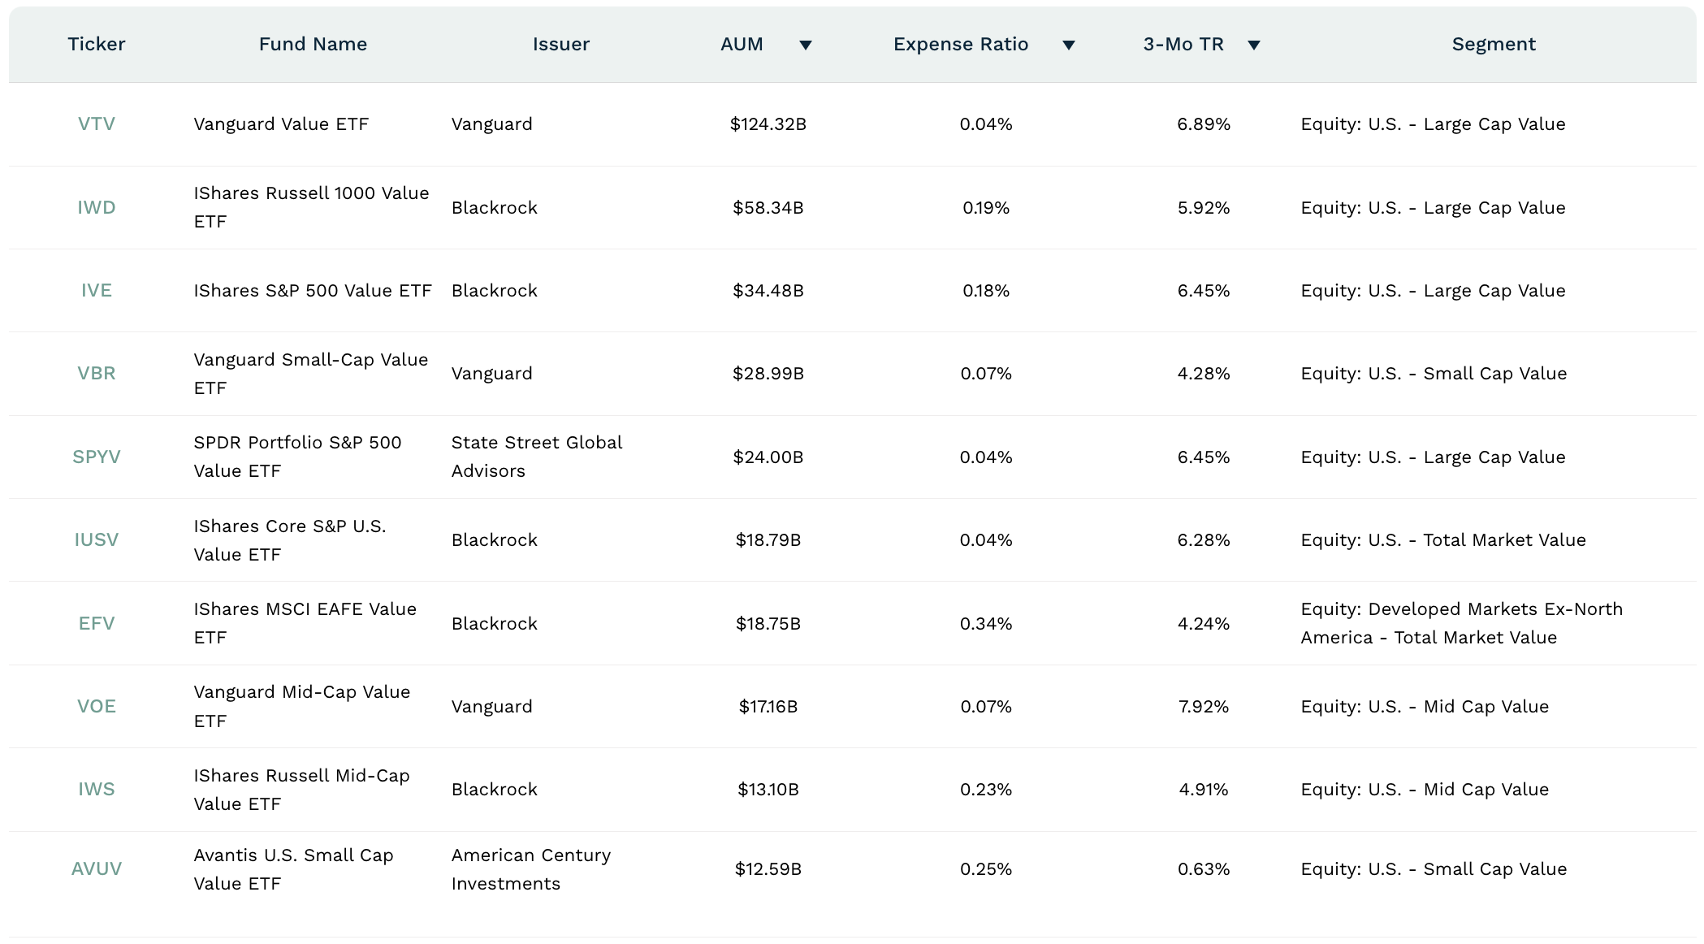Click the 7.92% three-month return

click(x=1204, y=706)
